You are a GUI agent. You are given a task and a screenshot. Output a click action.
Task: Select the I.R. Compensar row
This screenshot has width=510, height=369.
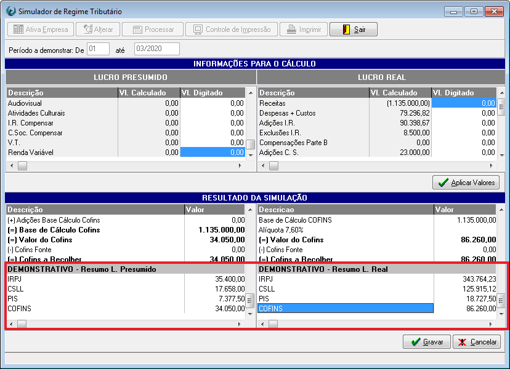[x=126, y=123]
